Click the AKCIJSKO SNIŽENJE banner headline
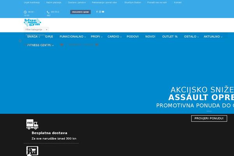 coord(202,90)
